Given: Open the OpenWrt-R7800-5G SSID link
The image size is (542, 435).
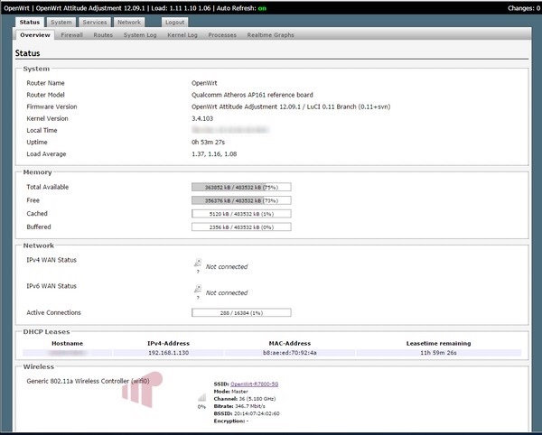Looking at the screenshot, I should tap(254, 384).
